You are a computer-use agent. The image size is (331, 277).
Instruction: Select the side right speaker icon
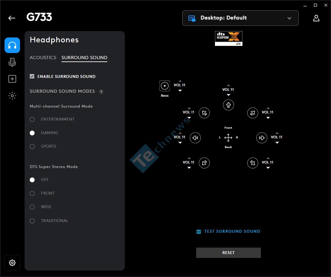click(x=262, y=138)
